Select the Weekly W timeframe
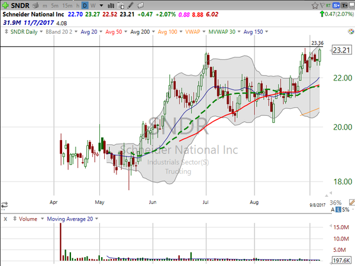Screen dimensions: 355x266 click(93, 6)
